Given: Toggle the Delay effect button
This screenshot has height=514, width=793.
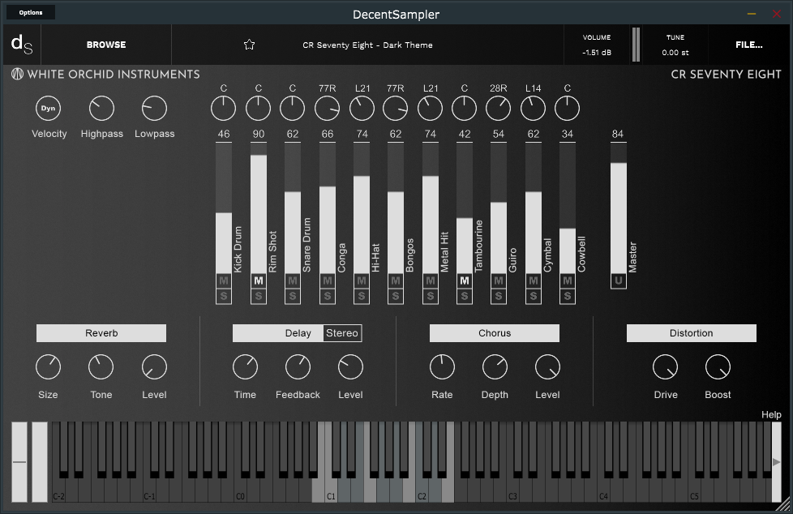Looking at the screenshot, I should coord(277,333).
